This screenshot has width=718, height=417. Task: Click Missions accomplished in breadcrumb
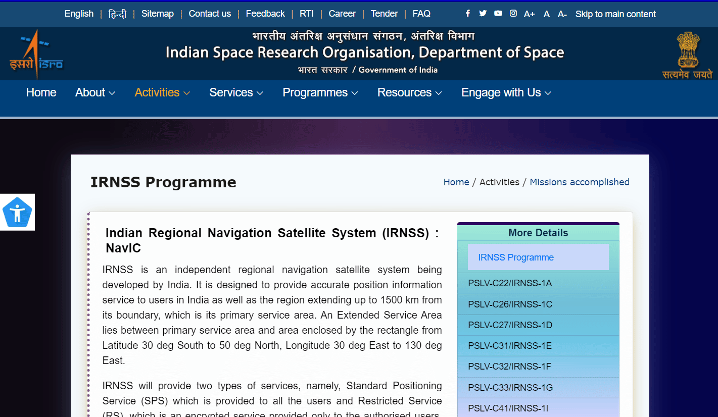click(x=580, y=182)
